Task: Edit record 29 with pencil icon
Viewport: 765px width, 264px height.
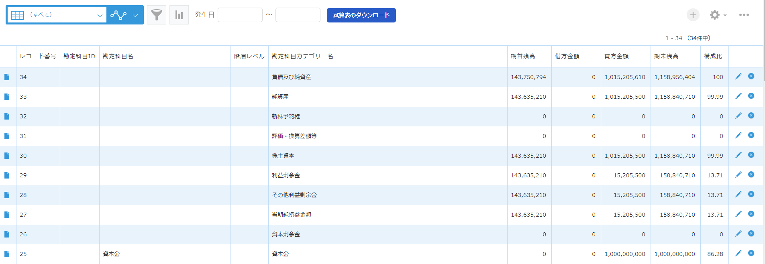Action: click(x=738, y=175)
